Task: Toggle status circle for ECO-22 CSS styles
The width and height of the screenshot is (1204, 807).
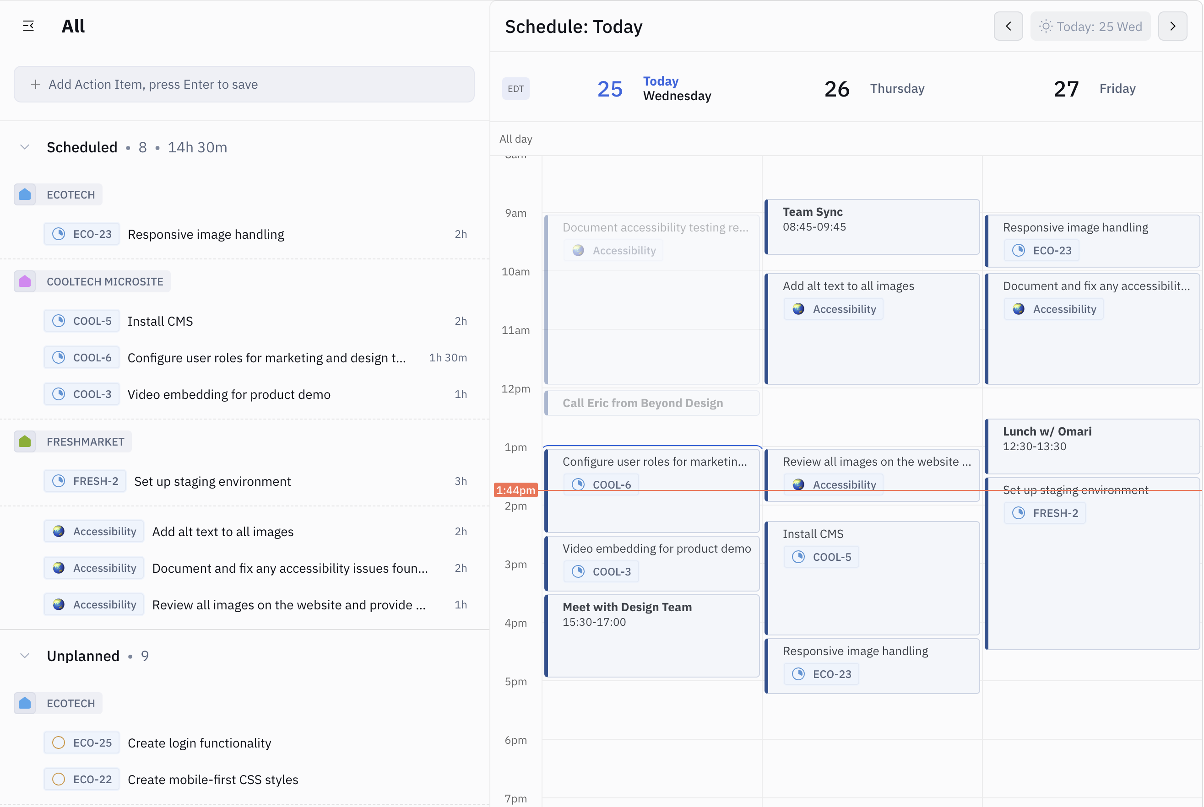Action: (x=59, y=779)
